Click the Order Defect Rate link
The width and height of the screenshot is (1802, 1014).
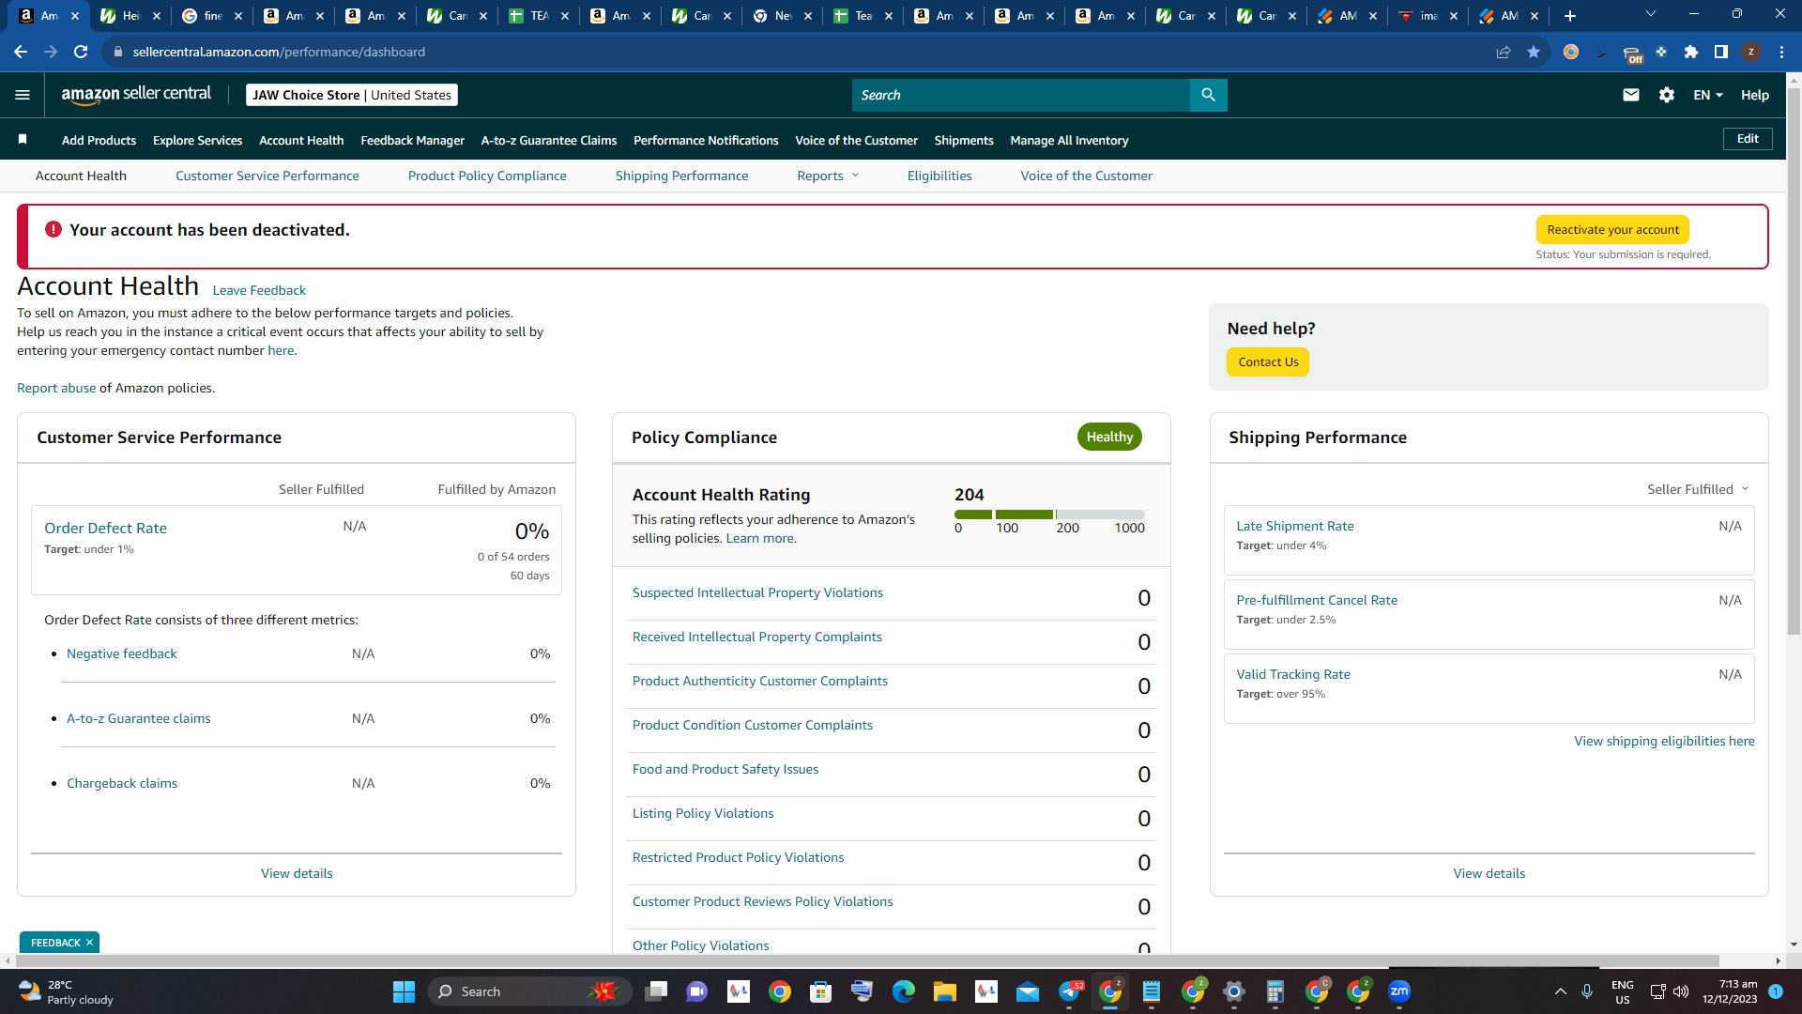tap(105, 529)
